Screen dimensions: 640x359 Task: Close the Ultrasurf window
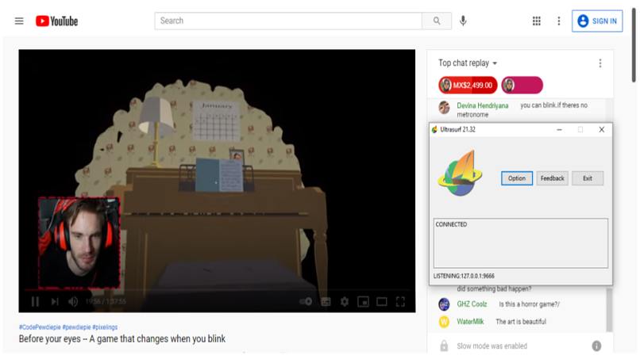(x=602, y=130)
